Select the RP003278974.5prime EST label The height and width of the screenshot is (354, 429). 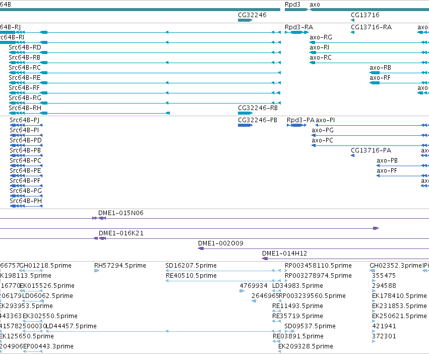coord(318,276)
